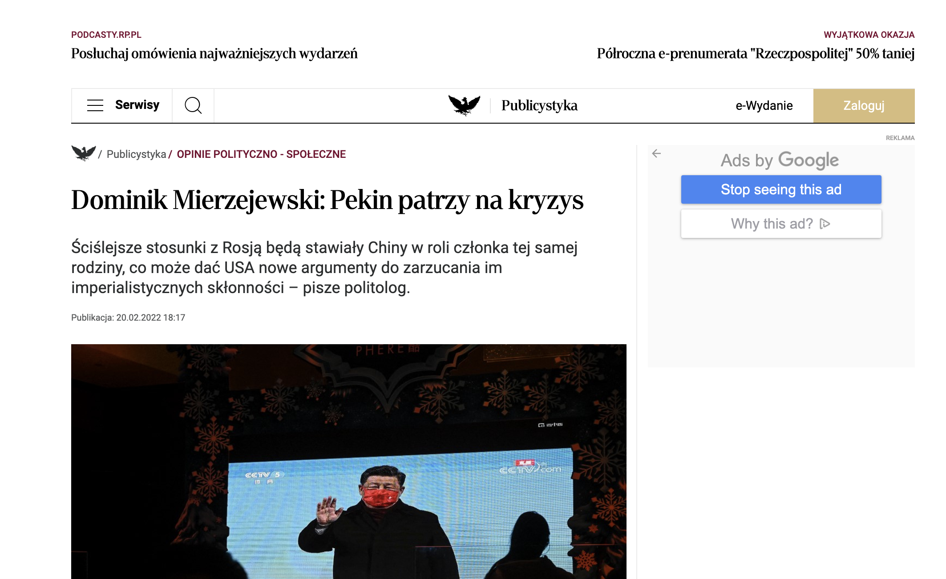Click the magnifying glass search icon
Screen dimensions: 946x579
(x=193, y=105)
